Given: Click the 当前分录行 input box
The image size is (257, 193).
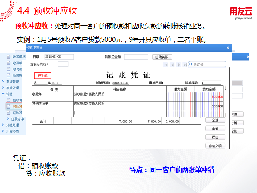Looking at the screenshot, I should click(x=63, y=64).
